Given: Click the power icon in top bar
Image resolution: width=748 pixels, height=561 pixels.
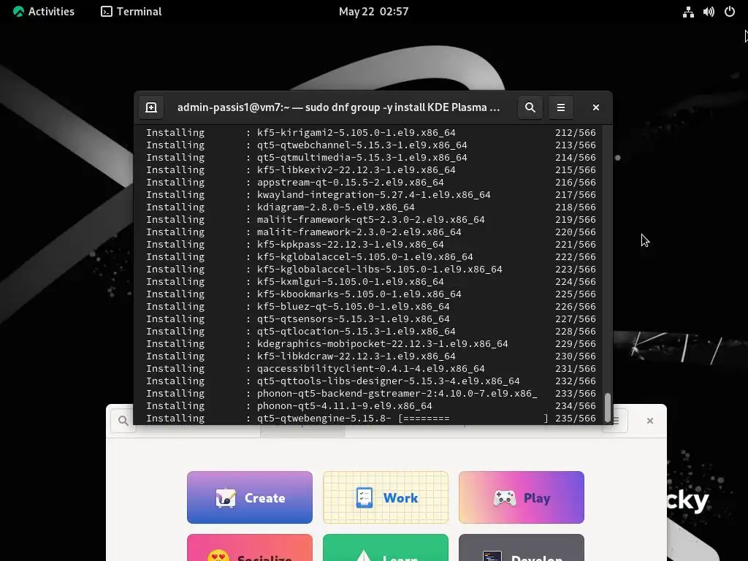Looking at the screenshot, I should (730, 12).
